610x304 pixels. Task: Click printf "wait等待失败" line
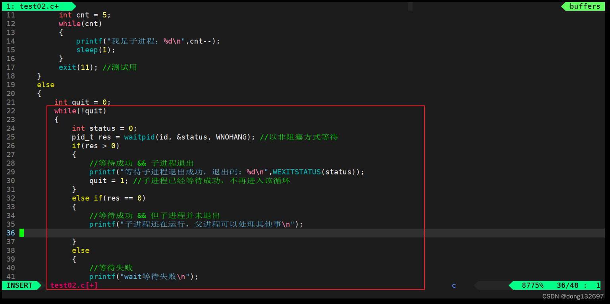click(144, 277)
